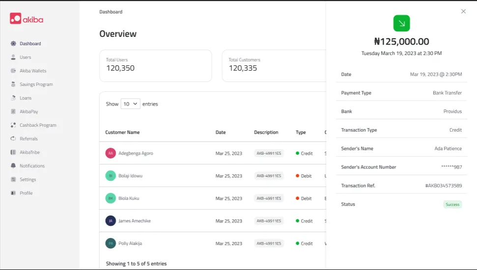Screen dimensions: 477x270
Task: Click the Users sidebar icon
Action: [13, 57]
